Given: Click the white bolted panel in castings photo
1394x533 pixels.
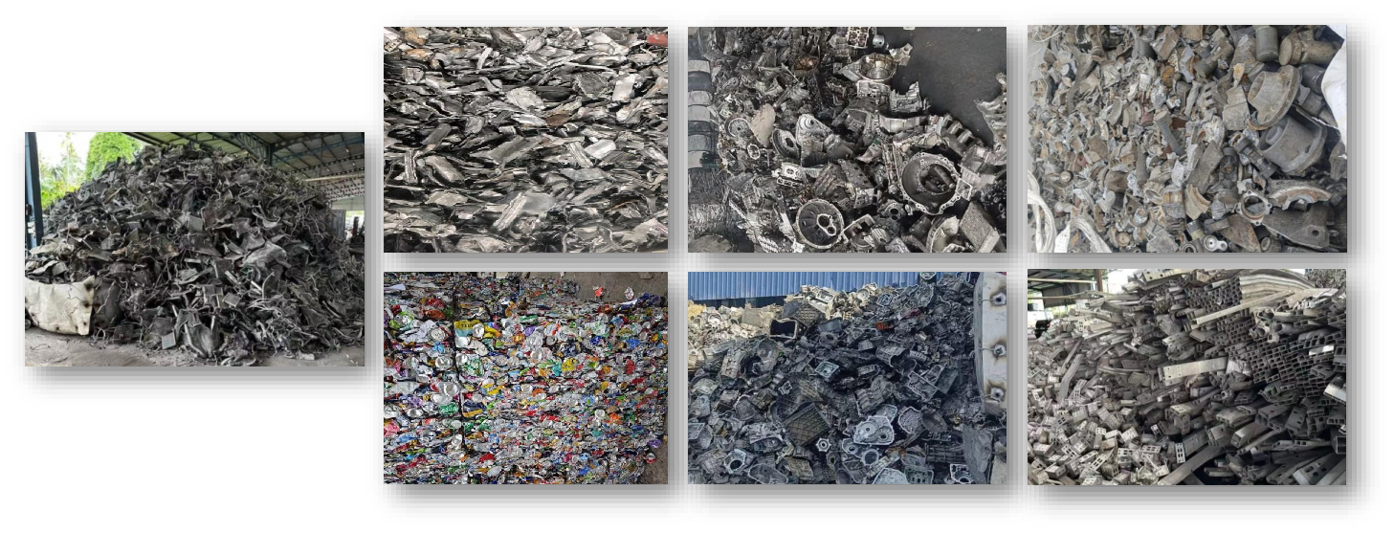Looking at the screenshot, I should coord(990,354).
